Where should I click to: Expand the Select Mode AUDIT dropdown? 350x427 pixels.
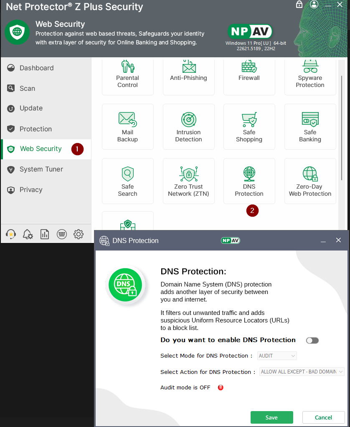pos(277,356)
